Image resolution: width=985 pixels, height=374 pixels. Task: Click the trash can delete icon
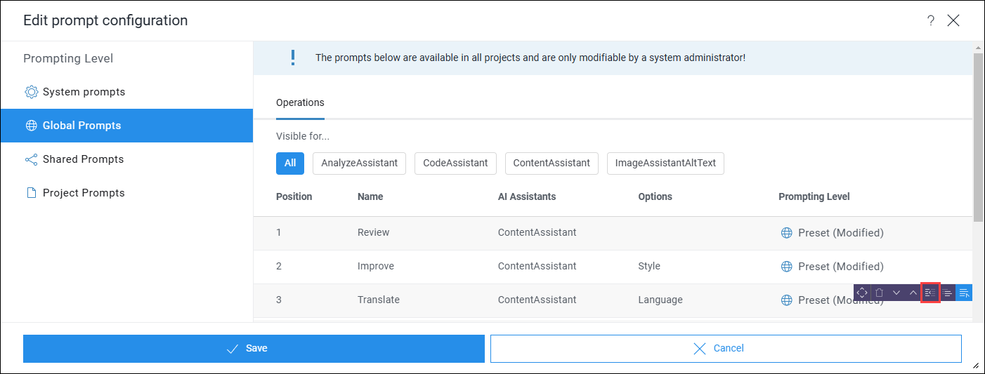tap(879, 293)
